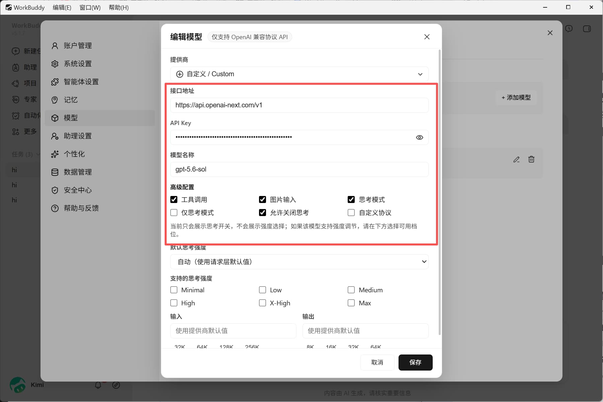The height and width of the screenshot is (402, 603).
Task: Open the 窗口(W) menu
Action: pyautogui.click(x=90, y=7)
